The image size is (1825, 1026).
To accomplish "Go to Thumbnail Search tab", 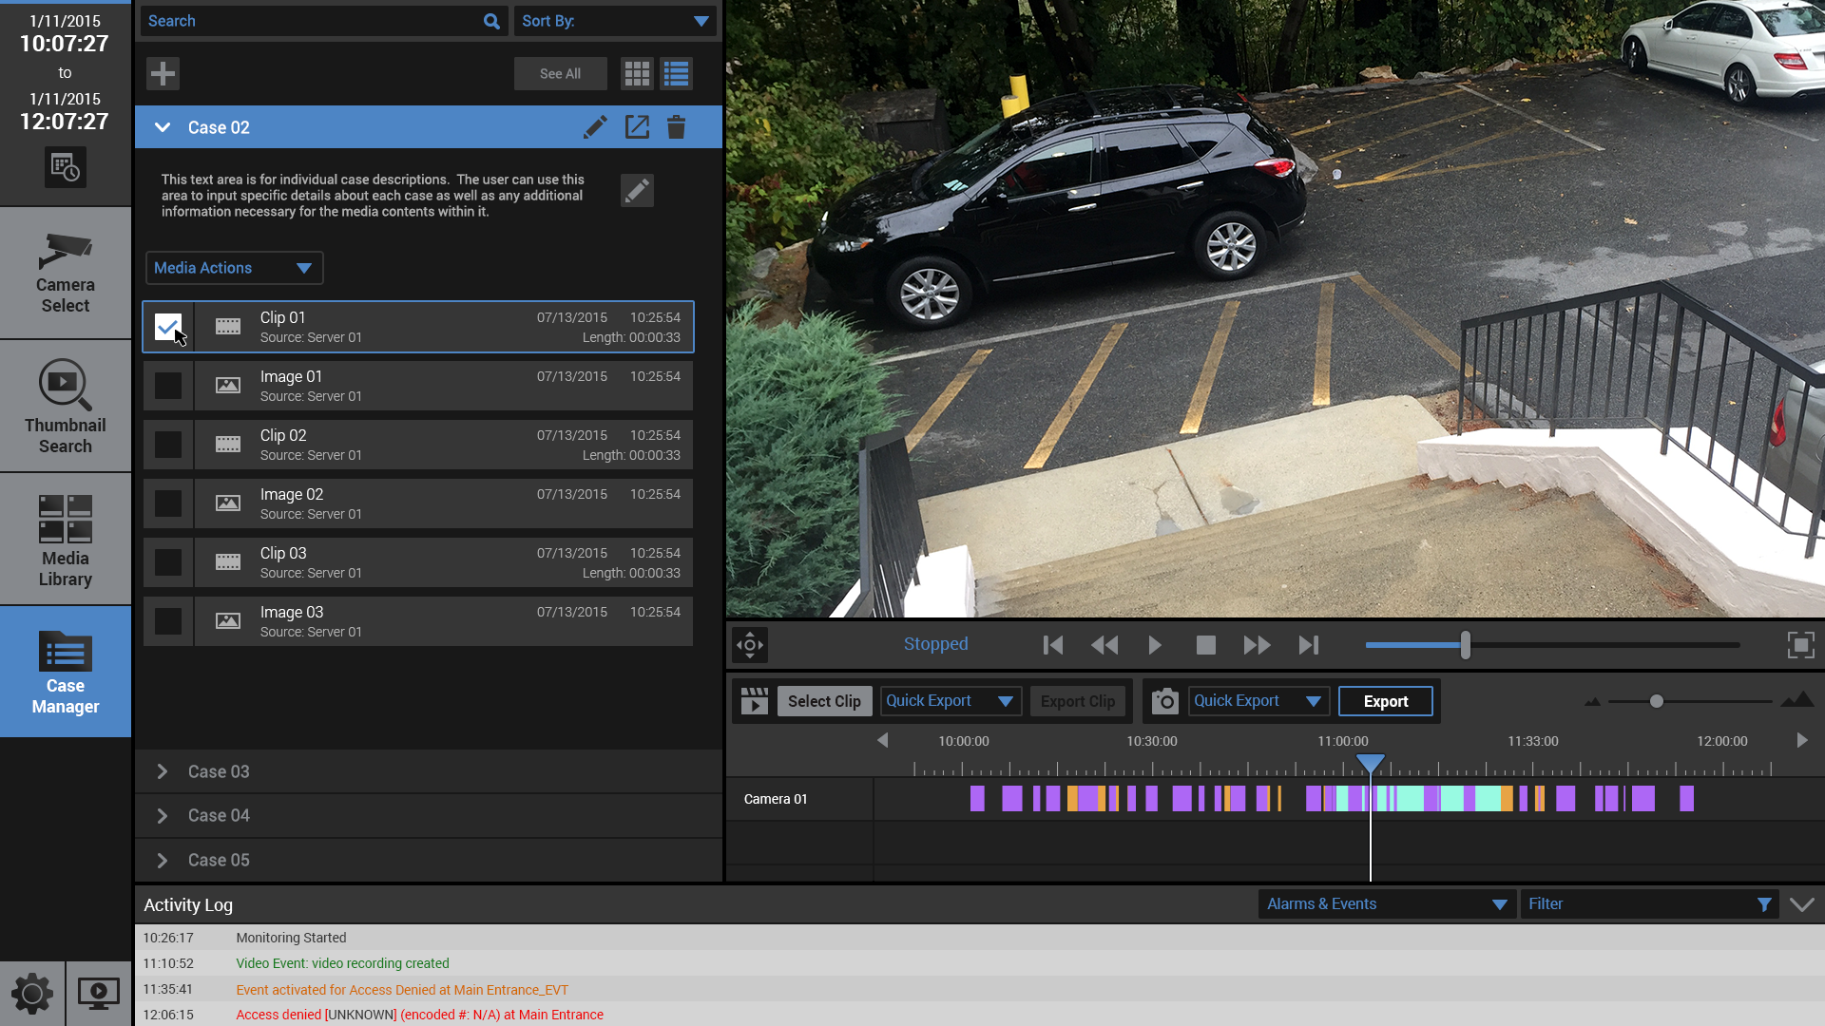I will 65,407.
